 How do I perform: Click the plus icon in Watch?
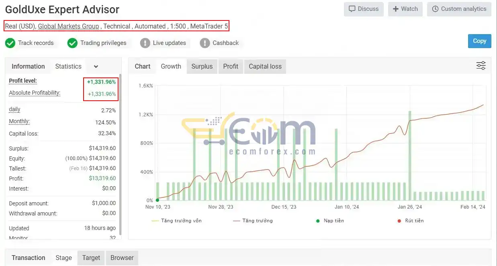point(396,9)
